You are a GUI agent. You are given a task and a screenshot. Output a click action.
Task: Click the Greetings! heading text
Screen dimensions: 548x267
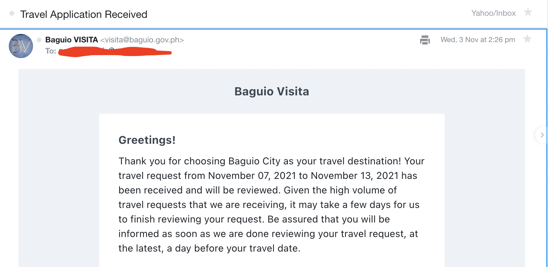pyautogui.click(x=147, y=140)
